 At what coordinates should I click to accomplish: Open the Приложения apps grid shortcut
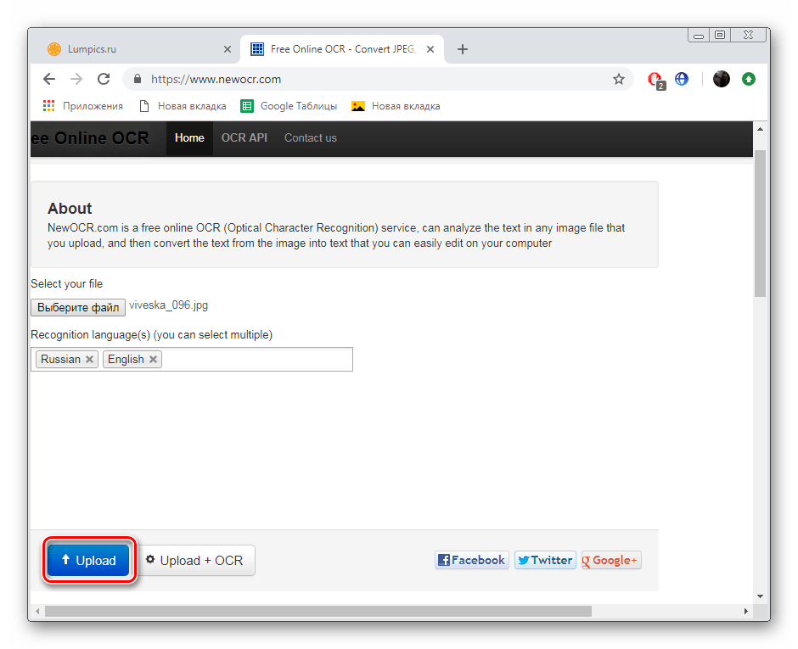83,106
